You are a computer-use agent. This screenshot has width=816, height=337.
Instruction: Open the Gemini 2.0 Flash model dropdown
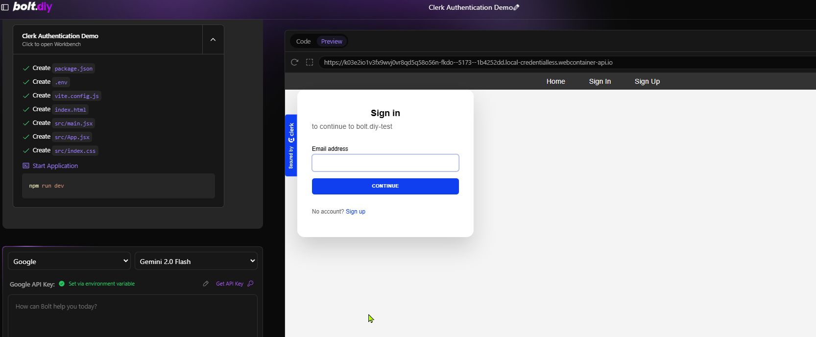(196, 261)
